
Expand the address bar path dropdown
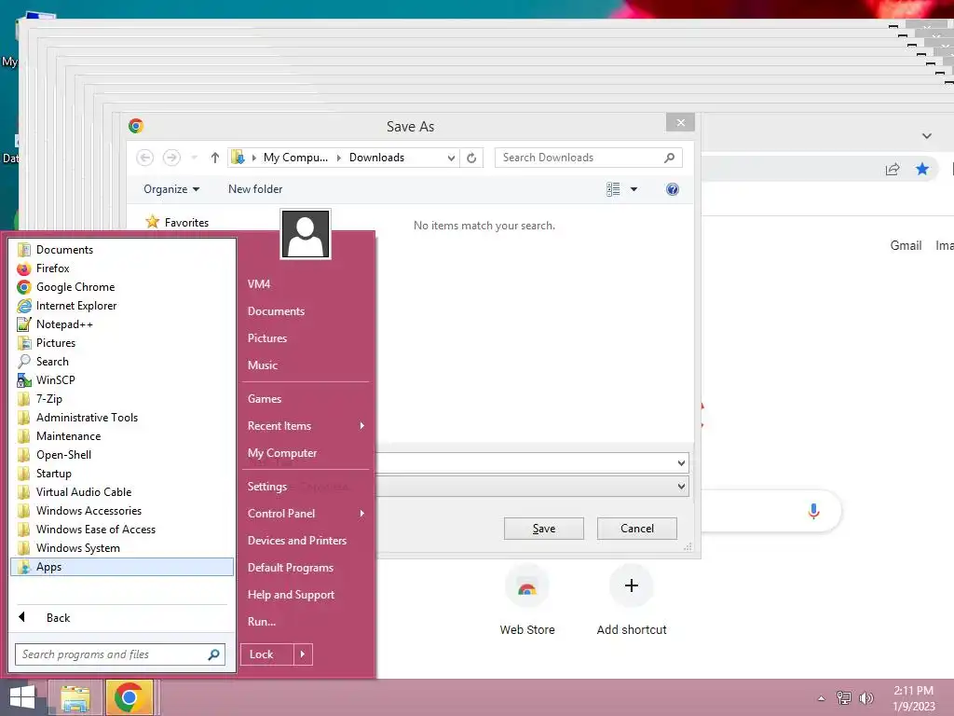point(451,158)
